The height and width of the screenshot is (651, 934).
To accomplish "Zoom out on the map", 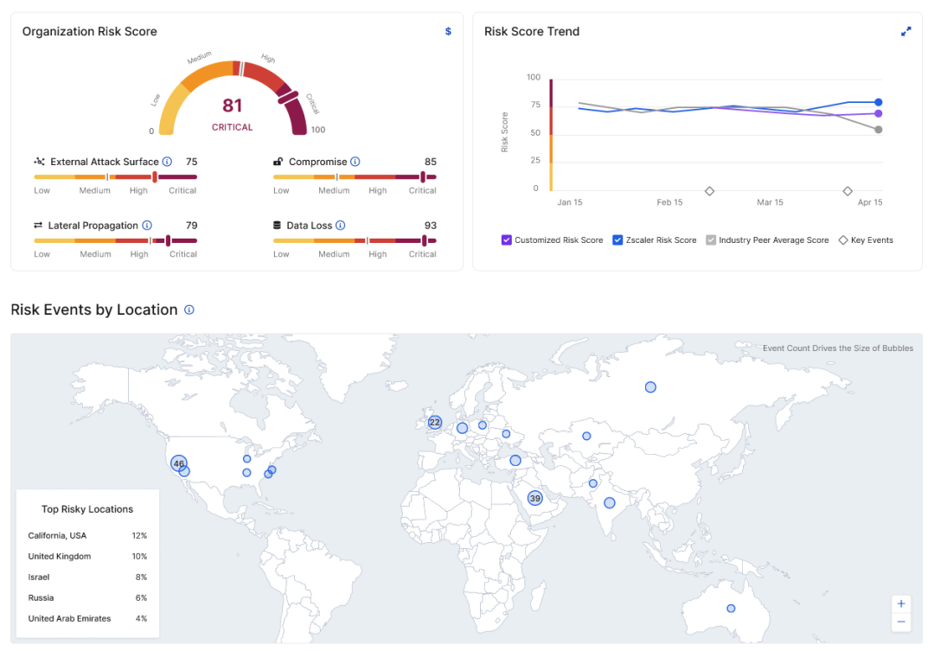I will [x=901, y=622].
